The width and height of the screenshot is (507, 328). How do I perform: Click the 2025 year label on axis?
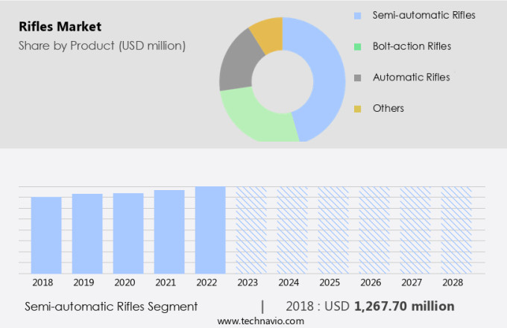(333, 283)
